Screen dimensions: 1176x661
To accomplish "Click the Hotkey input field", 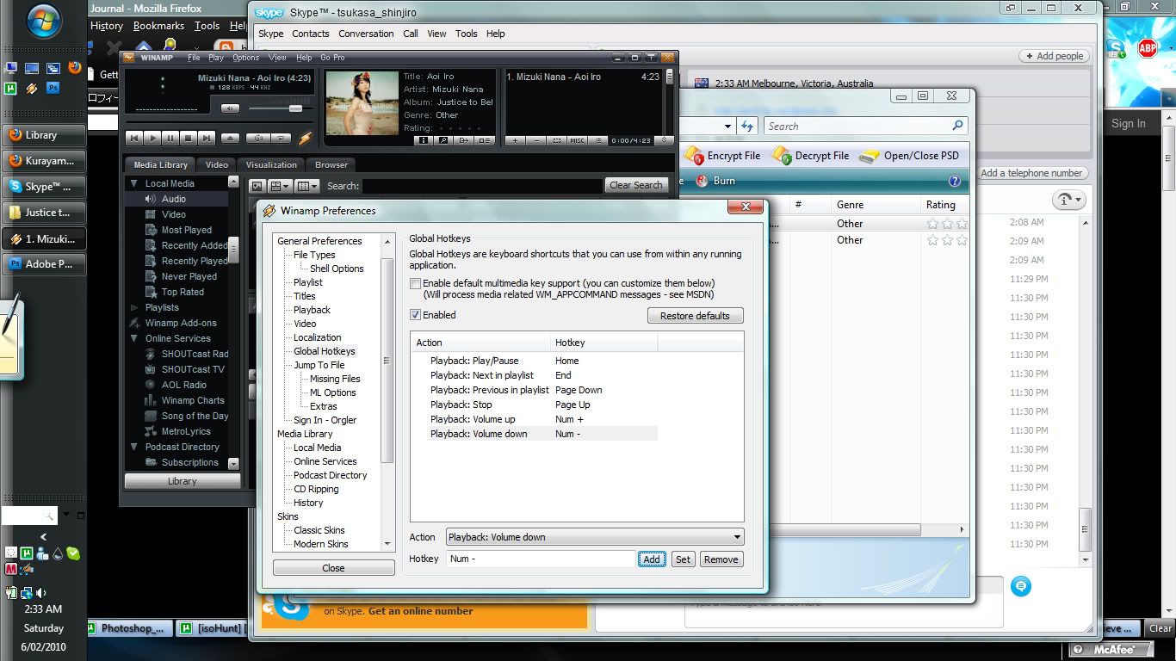I will point(541,559).
